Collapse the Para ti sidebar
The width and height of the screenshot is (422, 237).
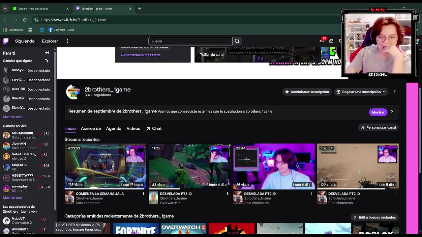click(47, 53)
